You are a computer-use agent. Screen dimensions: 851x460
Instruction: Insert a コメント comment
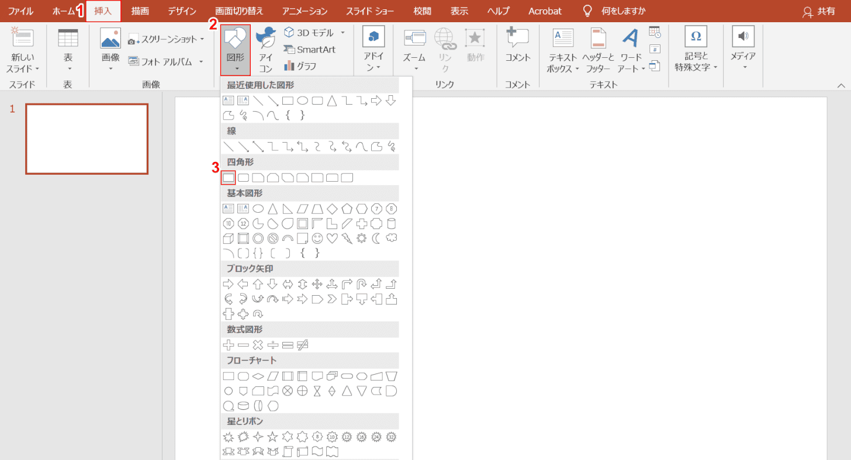point(518,44)
